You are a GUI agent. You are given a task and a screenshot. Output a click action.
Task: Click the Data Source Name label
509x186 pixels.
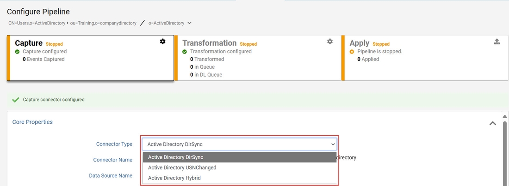(x=111, y=175)
